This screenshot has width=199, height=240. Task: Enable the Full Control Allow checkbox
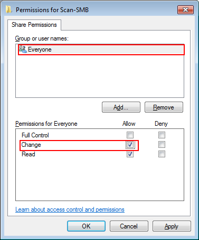point(130,135)
